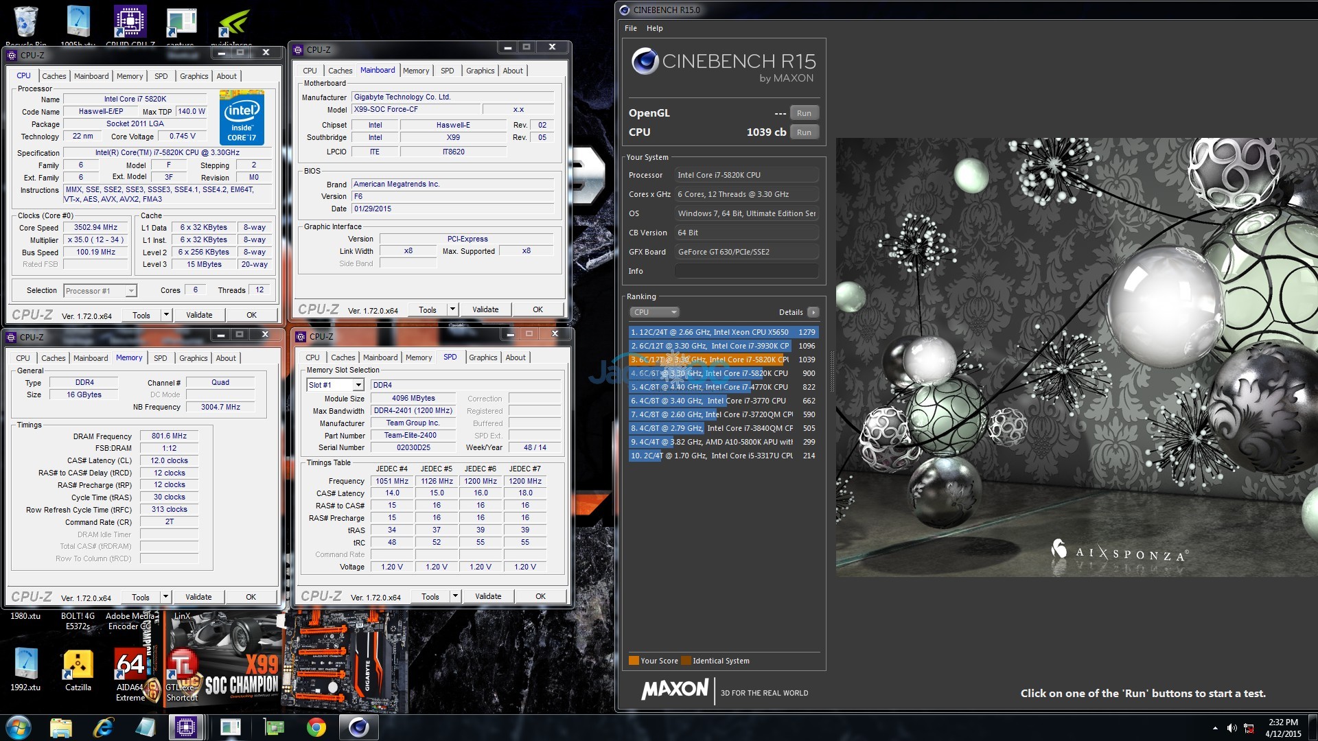The image size is (1318, 741).
Task: Expand Tools dropdown arrow in Mainboard CPU-Z
Action: pyautogui.click(x=452, y=309)
